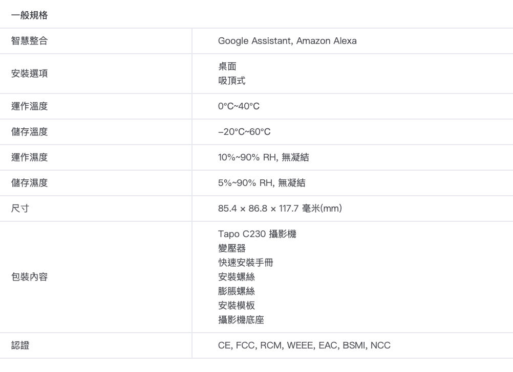Image resolution: width=513 pixels, height=372 pixels.
Task: Click the 安裝選項 row label
Action: [30, 74]
